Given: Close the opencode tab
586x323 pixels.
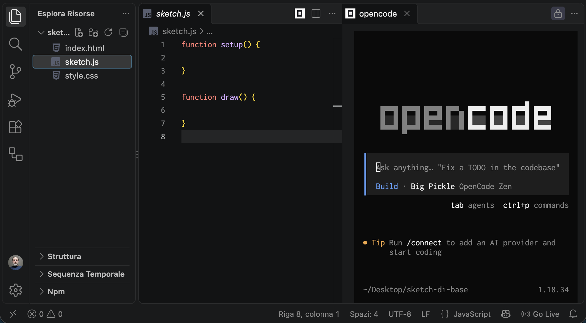Looking at the screenshot, I should point(407,13).
